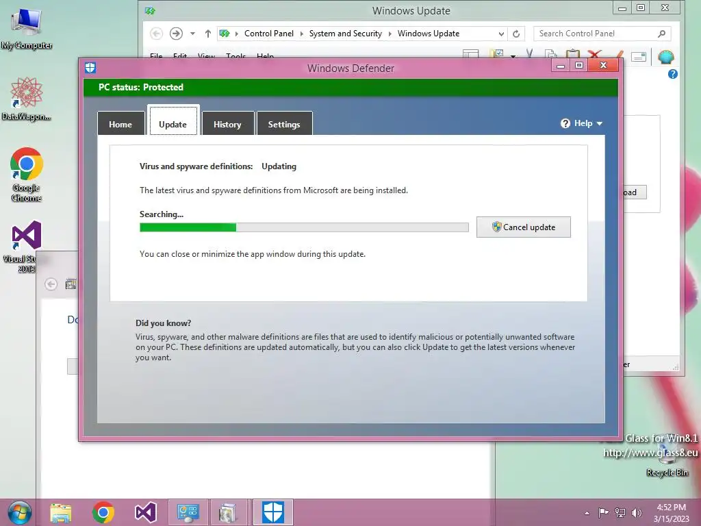Click the Windows Defender shield title icon

(90, 68)
